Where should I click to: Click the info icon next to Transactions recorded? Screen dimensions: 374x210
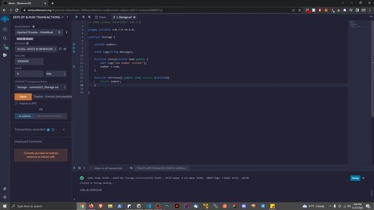point(53,129)
